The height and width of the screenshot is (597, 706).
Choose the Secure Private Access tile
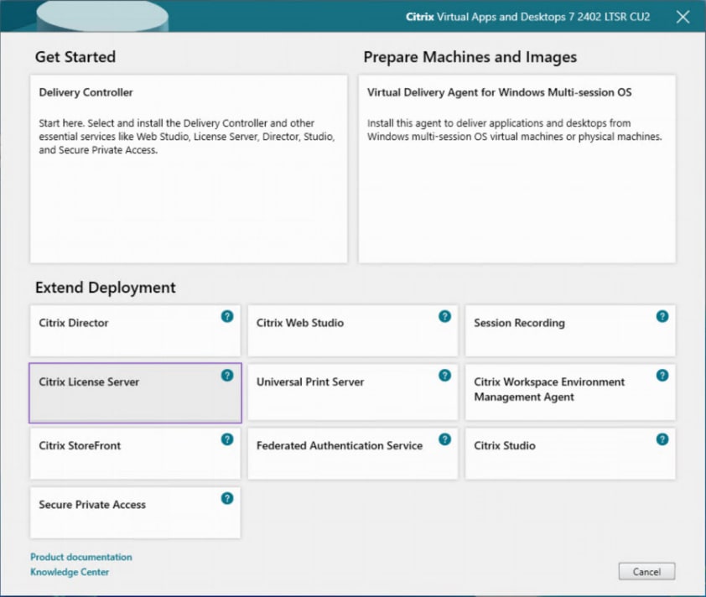(135, 513)
